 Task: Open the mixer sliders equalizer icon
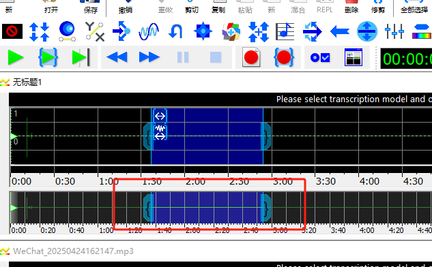coord(394,31)
